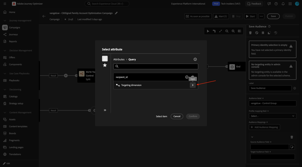Click the copy activity icon
This screenshot has width=302, height=167.
(269, 33)
